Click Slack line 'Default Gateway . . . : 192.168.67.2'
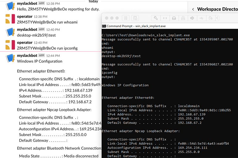238x158 pixels. 55,102
